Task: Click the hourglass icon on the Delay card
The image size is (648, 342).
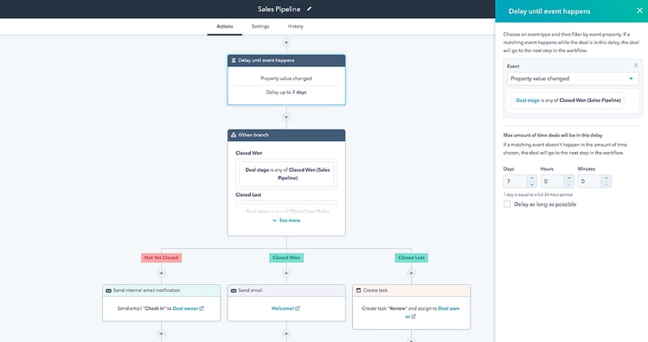Action: (x=233, y=60)
